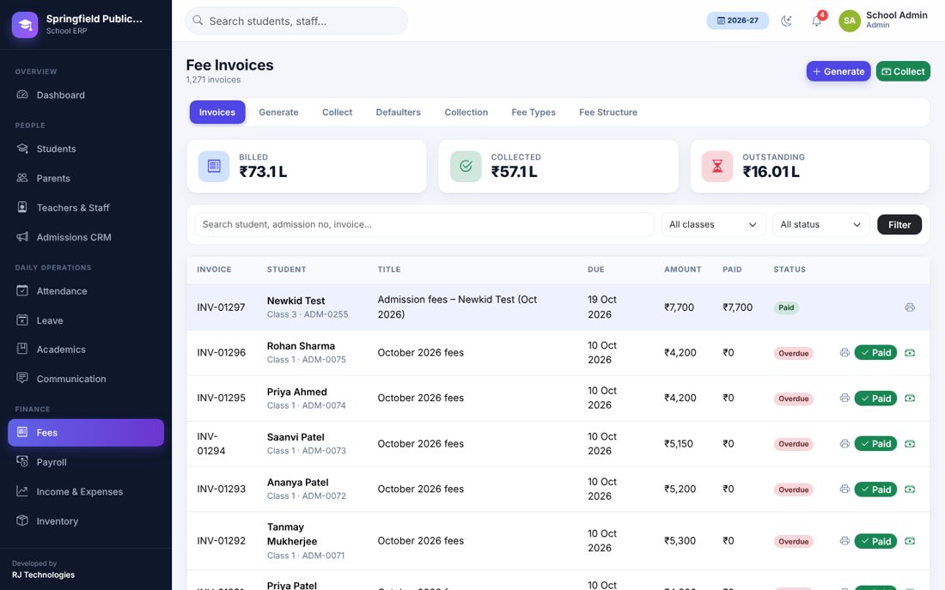The height and width of the screenshot is (590, 945).
Task: Open Admissions CRM section
Action: (86, 237)
